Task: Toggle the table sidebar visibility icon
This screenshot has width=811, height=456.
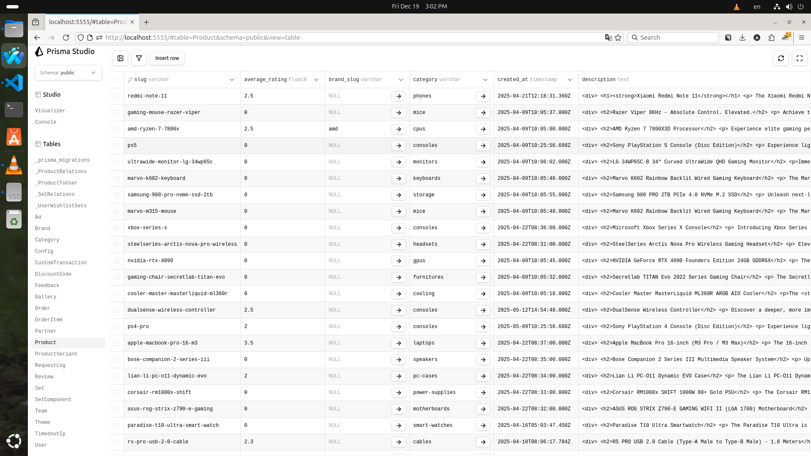Action: pyautogui.click(x=120, y=58)
